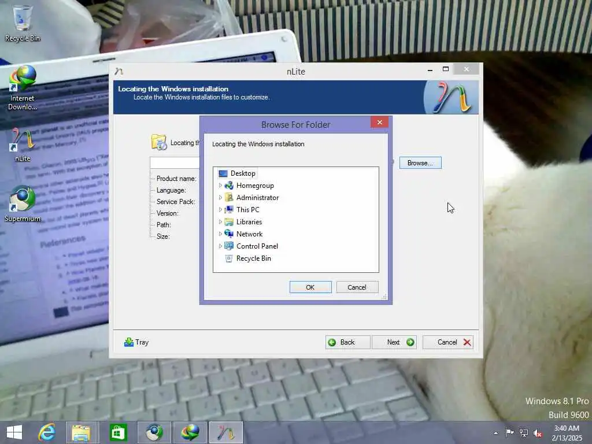The width and height of the screenshot is (592, 444).
Task: Click OK in Browse For Folder
Action: (x=310, y=287)
